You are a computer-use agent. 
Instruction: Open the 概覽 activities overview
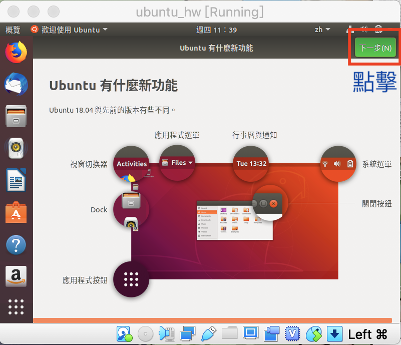13,30
